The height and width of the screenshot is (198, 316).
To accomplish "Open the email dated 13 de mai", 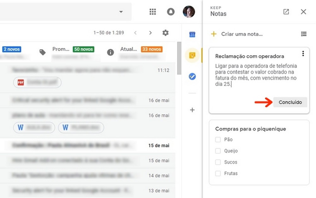I will pyautogui.click(x=88, y=190).
